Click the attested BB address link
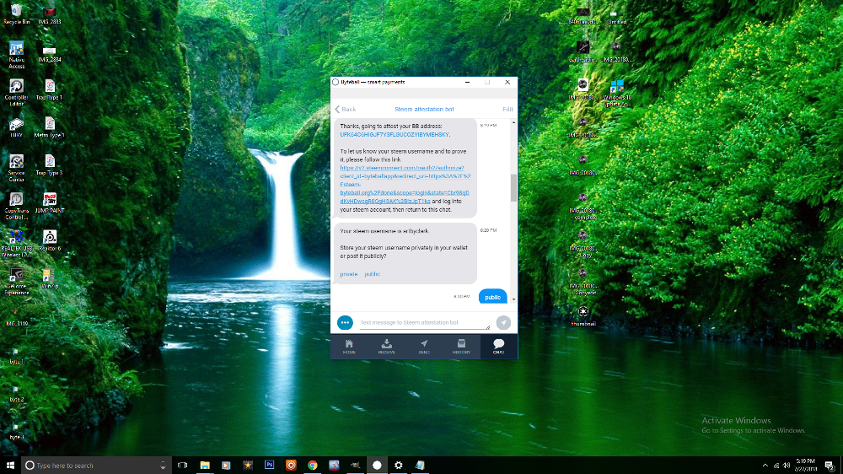 click(394, 134)
